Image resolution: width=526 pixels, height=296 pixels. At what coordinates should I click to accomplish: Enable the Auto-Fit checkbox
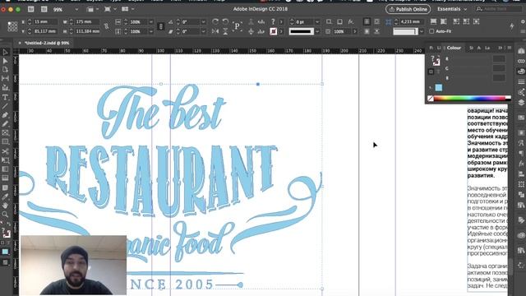pos(431,31)
